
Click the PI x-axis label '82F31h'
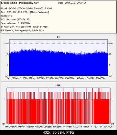pos(32,78)
